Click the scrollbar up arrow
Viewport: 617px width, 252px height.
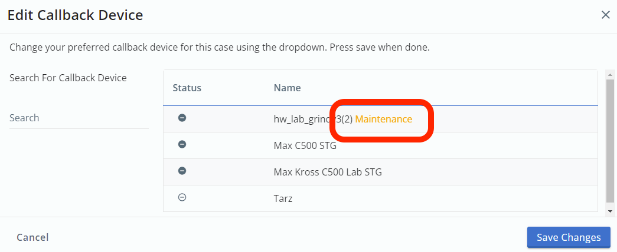click(x=611, y=75)
